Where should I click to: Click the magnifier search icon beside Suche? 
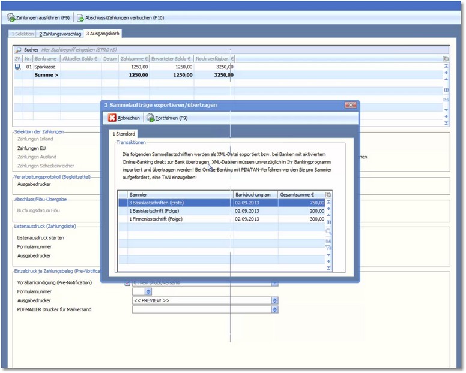coord(18,50)
